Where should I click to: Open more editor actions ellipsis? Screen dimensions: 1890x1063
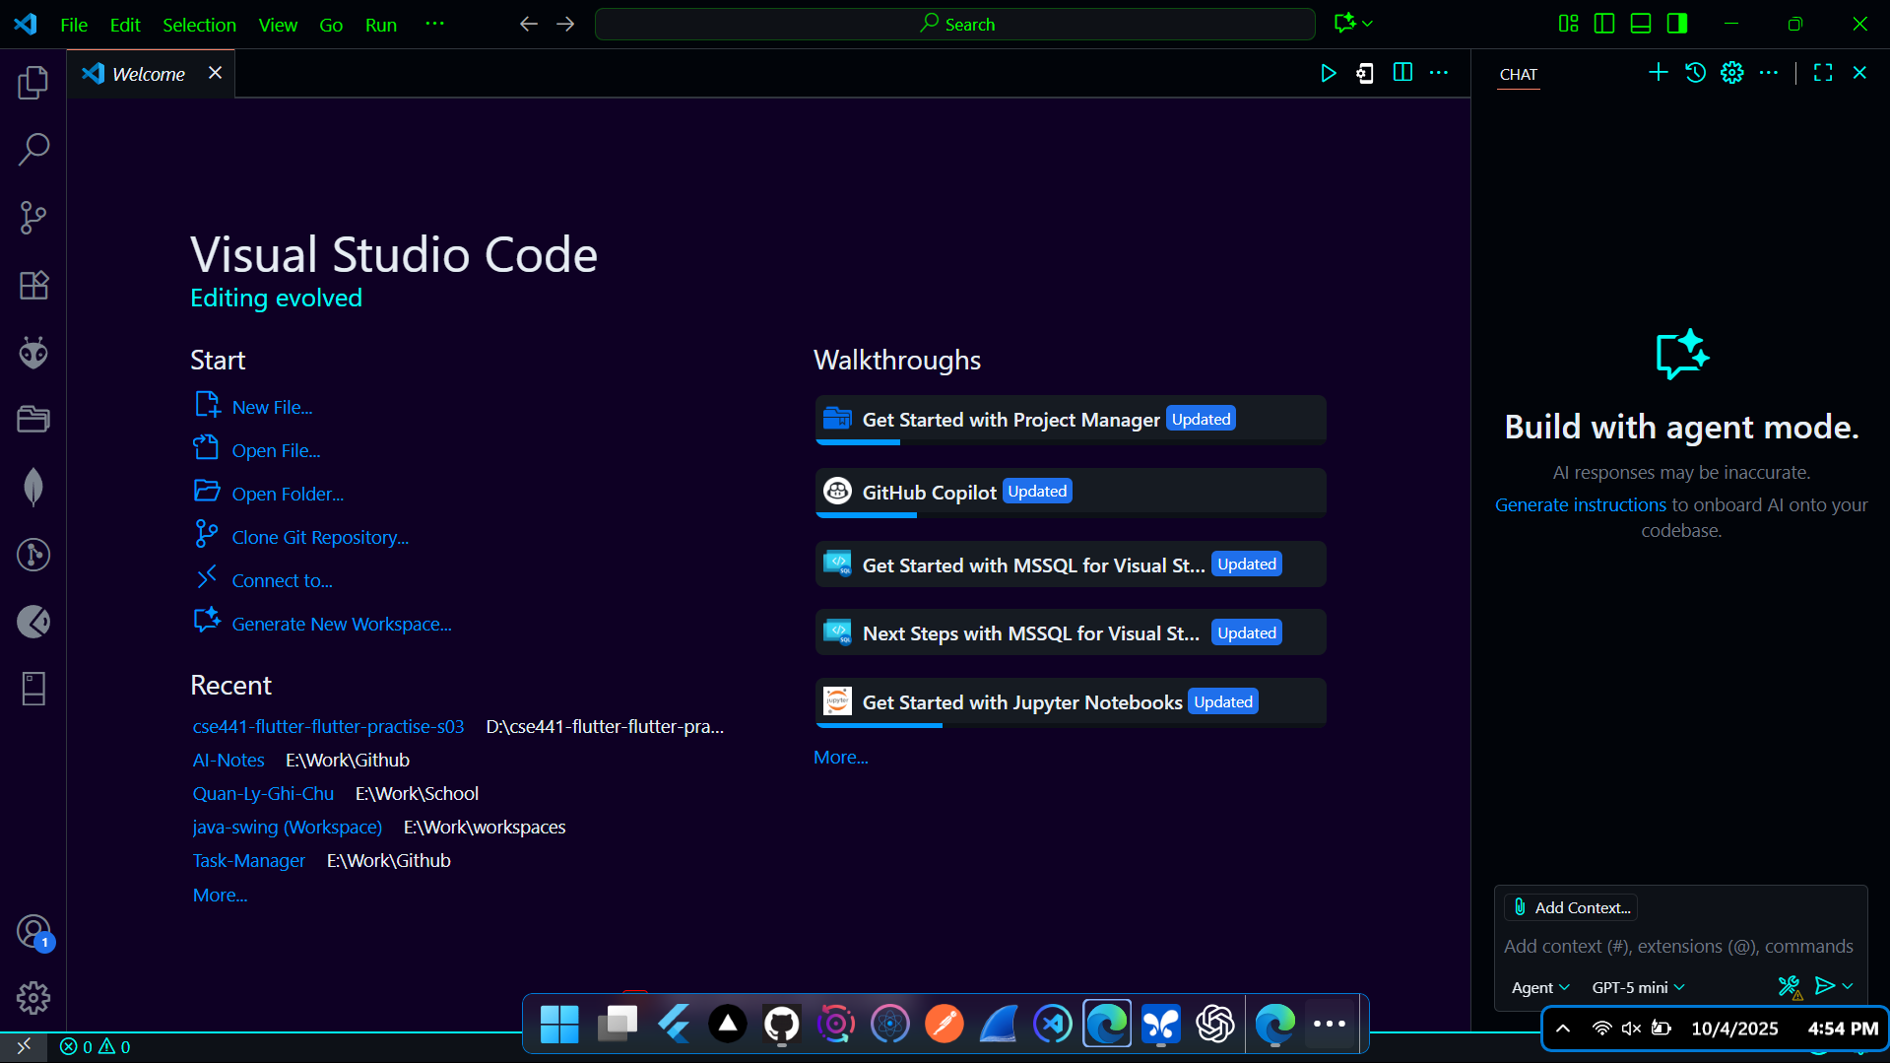(1439, 73)
